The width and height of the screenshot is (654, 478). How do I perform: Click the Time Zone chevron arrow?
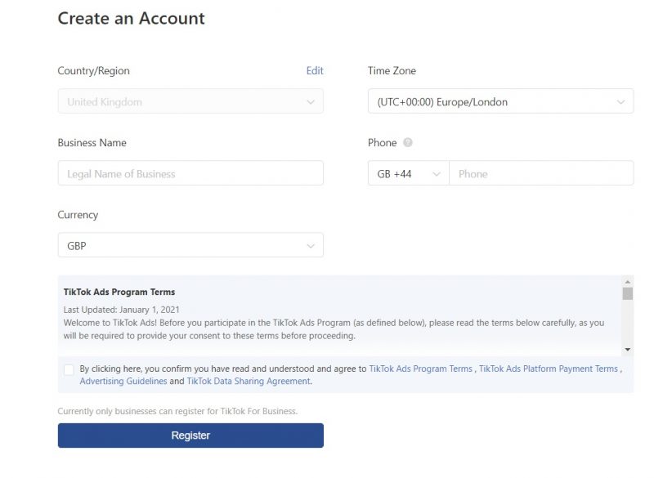pos(620,102)
